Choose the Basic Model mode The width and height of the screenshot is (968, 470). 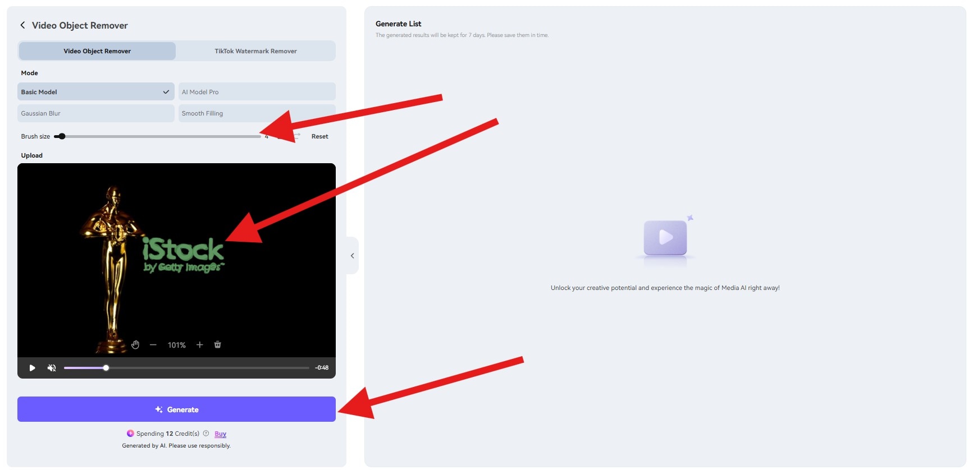pos(95,92)
